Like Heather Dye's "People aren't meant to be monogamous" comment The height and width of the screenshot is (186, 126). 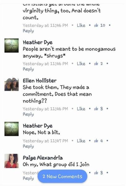(x=81, y=64)
